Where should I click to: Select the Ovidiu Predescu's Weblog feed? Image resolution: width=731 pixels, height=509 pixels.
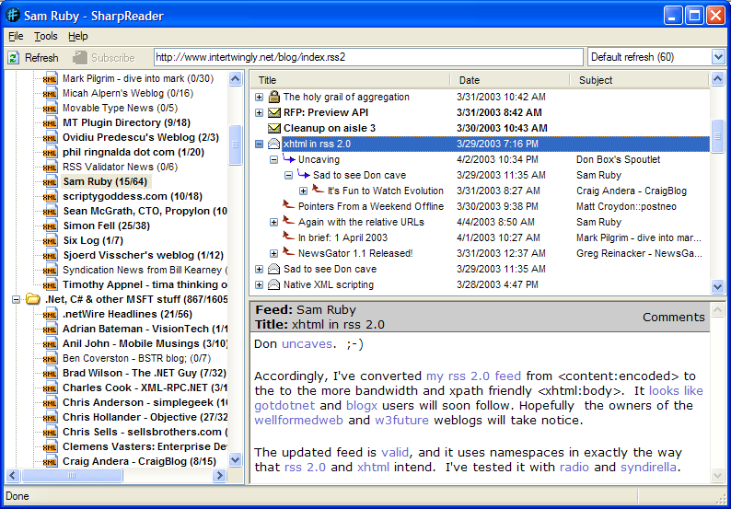point(141,137)
